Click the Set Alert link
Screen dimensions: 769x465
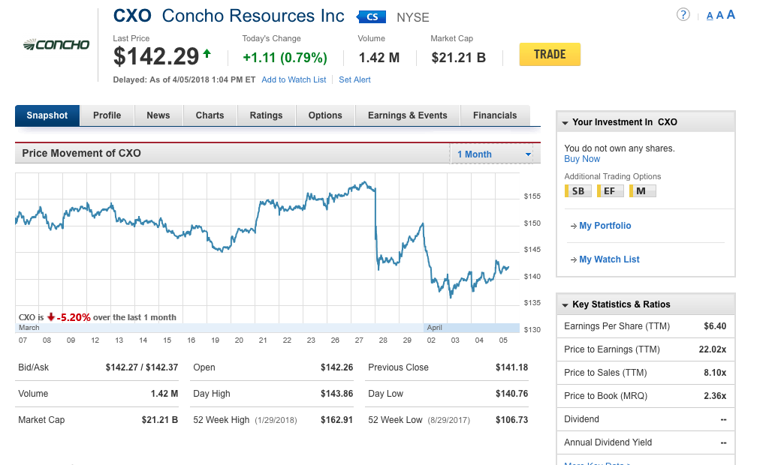[x=354, y=79]
